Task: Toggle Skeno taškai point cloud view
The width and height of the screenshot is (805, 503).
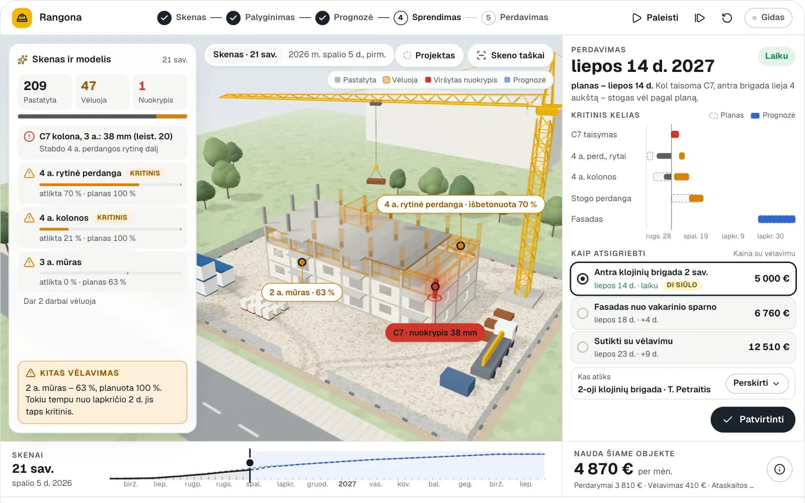Action: [510, 55]
